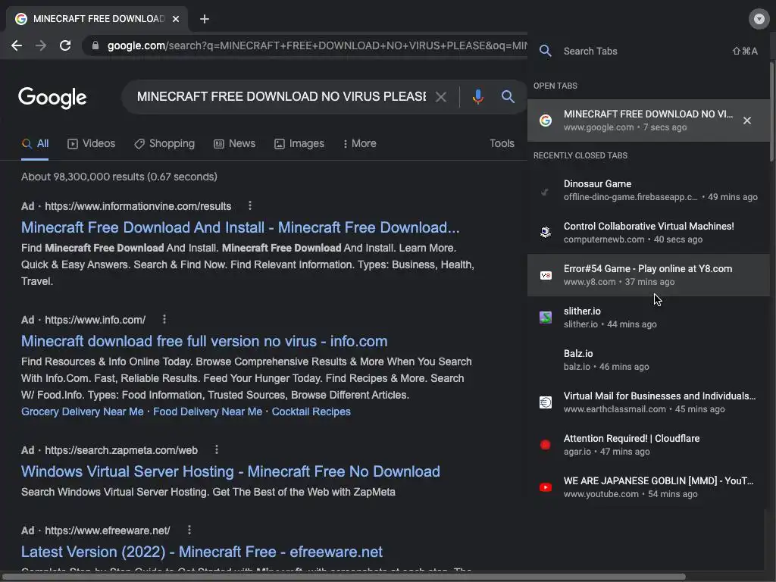Open a new tab with the plus icon
The width and height of the screenshot is (776, 582).
click(x=205, y=19)
